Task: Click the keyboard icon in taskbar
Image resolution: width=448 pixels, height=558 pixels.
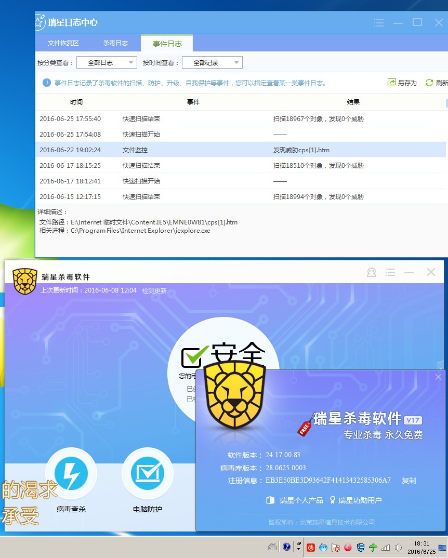Action: pos(272,547)
